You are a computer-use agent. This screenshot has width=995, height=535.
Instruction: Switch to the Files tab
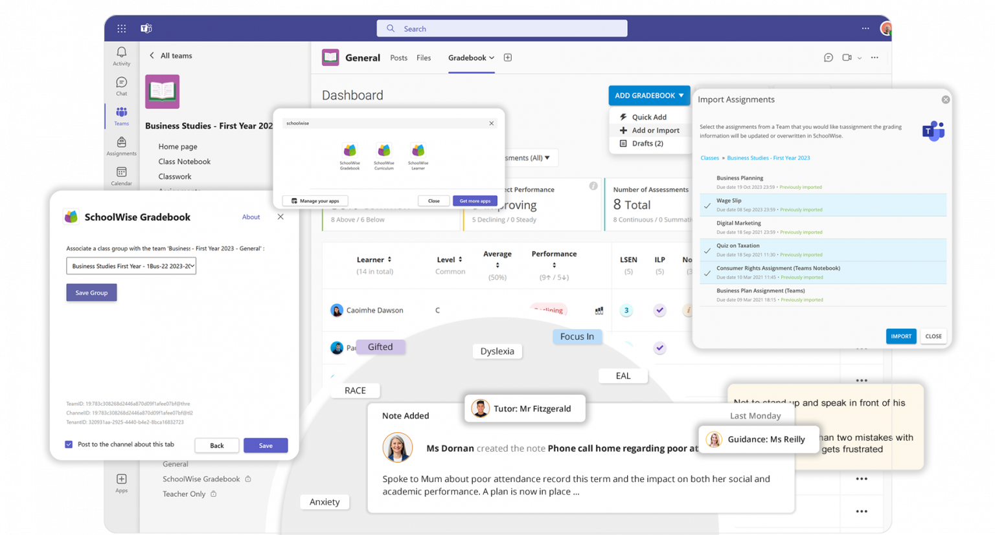click(424, 58)
